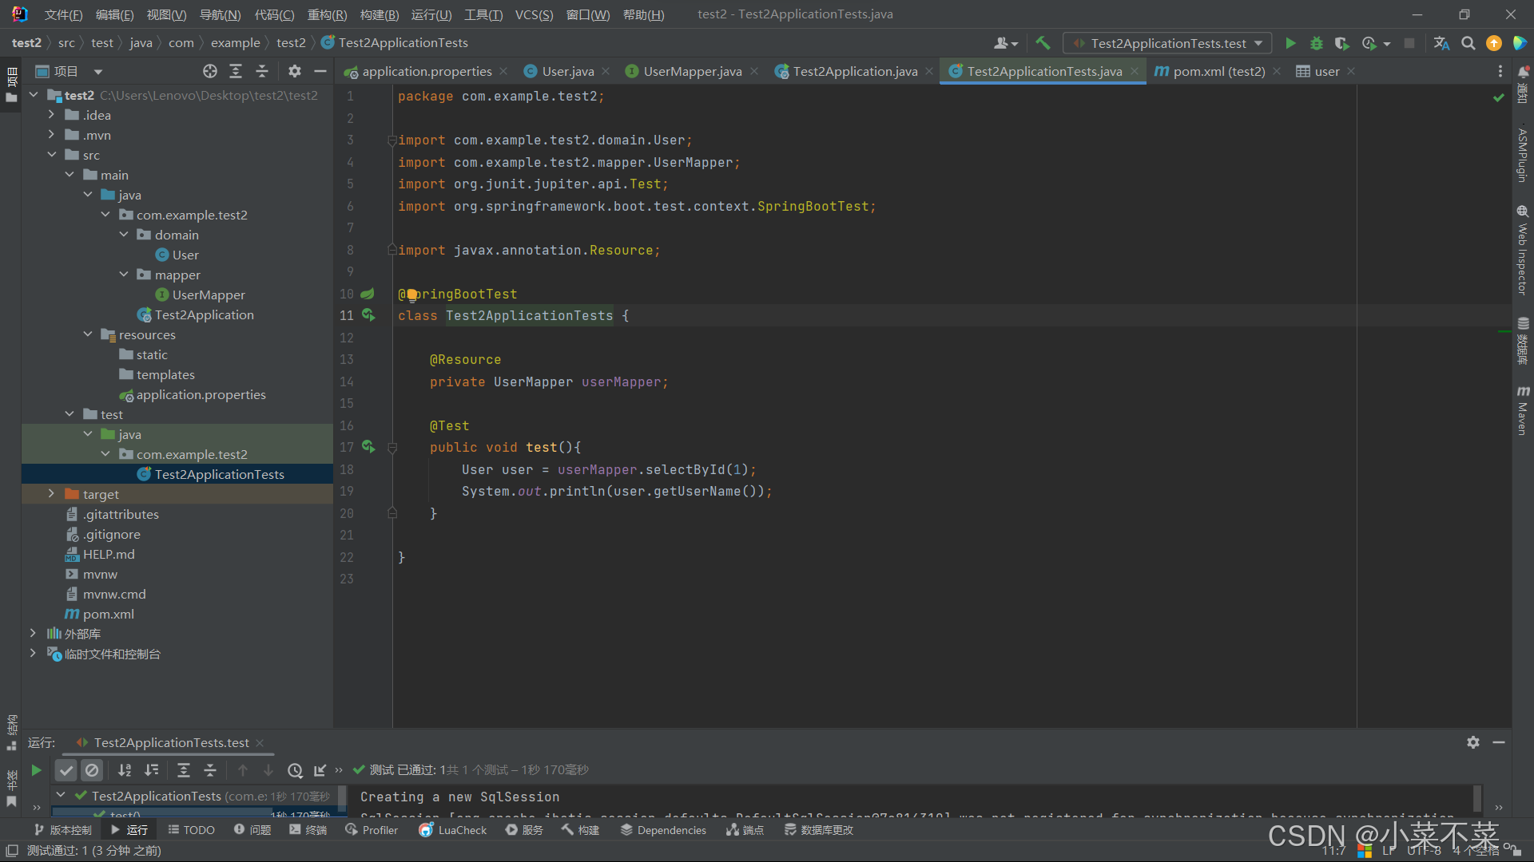Click the green Run button in the toolbar
Viewport: 1534px width, 862px height.
click(1290, 43)
